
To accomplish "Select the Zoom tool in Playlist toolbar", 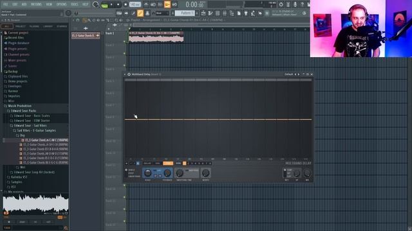I will click(x=117, y=20).
